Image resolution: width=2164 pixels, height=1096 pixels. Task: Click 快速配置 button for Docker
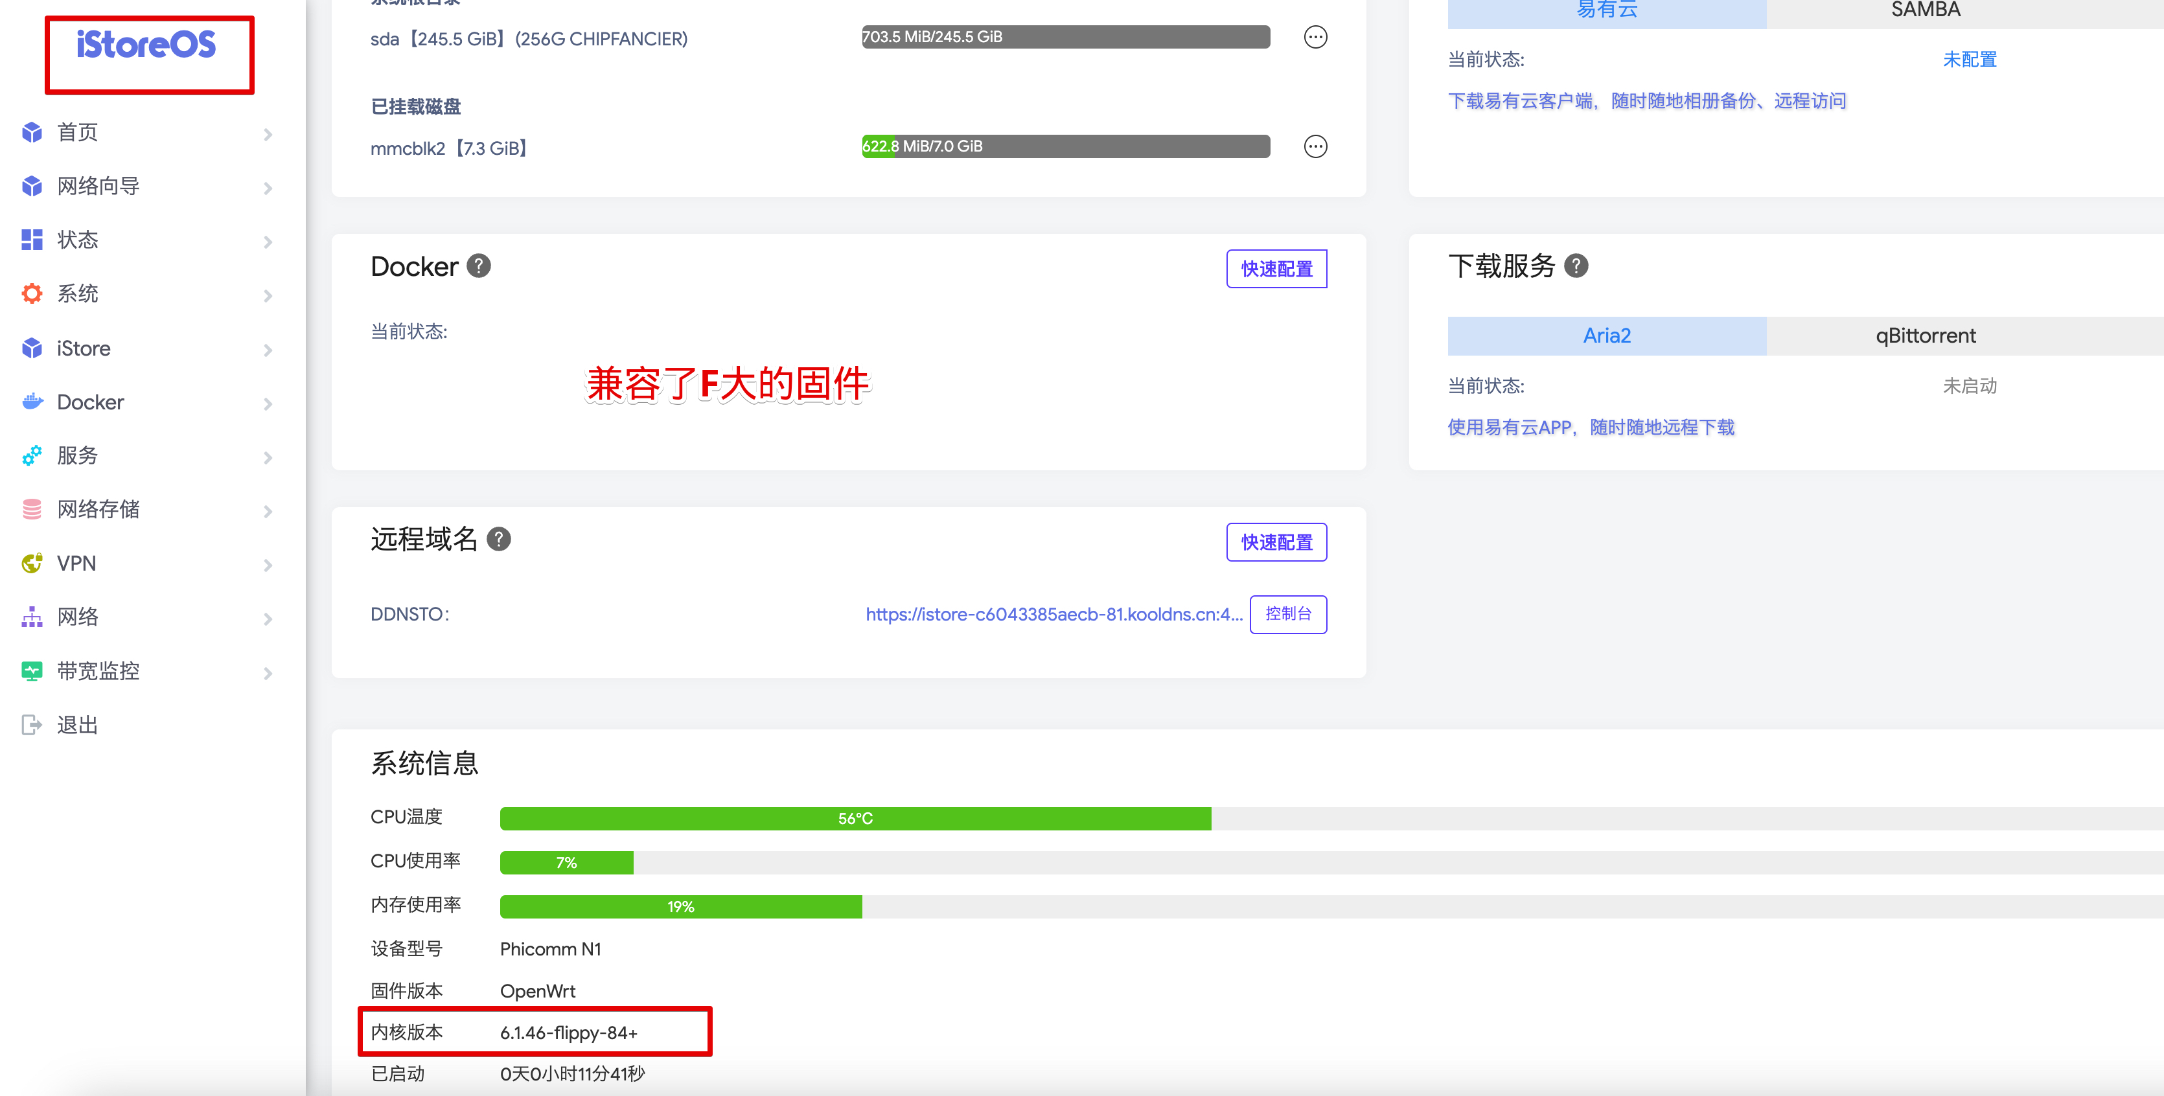click(x=1276, y=269)
